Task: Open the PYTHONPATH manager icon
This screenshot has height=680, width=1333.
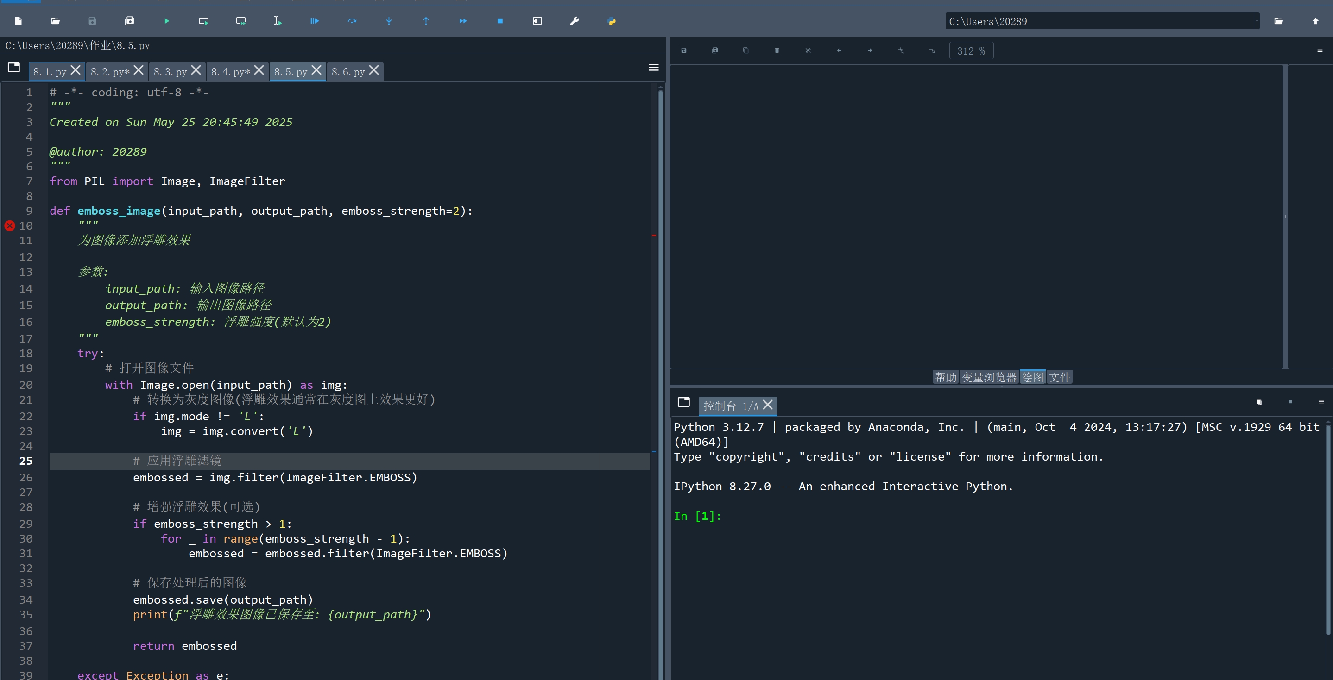Action: click(612, 21)
